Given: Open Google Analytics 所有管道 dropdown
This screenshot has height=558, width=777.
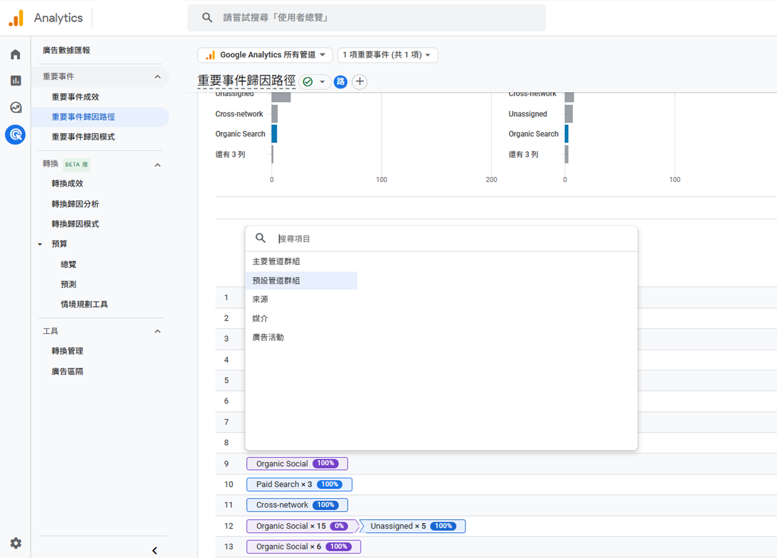Looking at the screenshot, I should [265, 55].
